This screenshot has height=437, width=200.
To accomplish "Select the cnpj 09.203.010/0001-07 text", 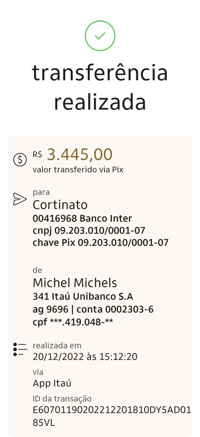I will (89, 230).
